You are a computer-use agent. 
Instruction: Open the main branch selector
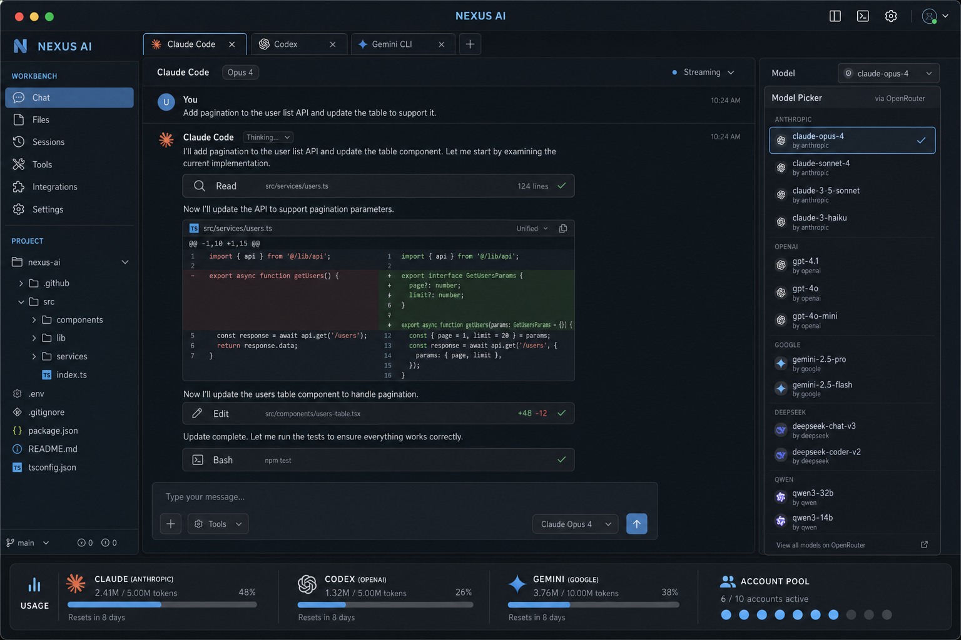tap(28, 543)
